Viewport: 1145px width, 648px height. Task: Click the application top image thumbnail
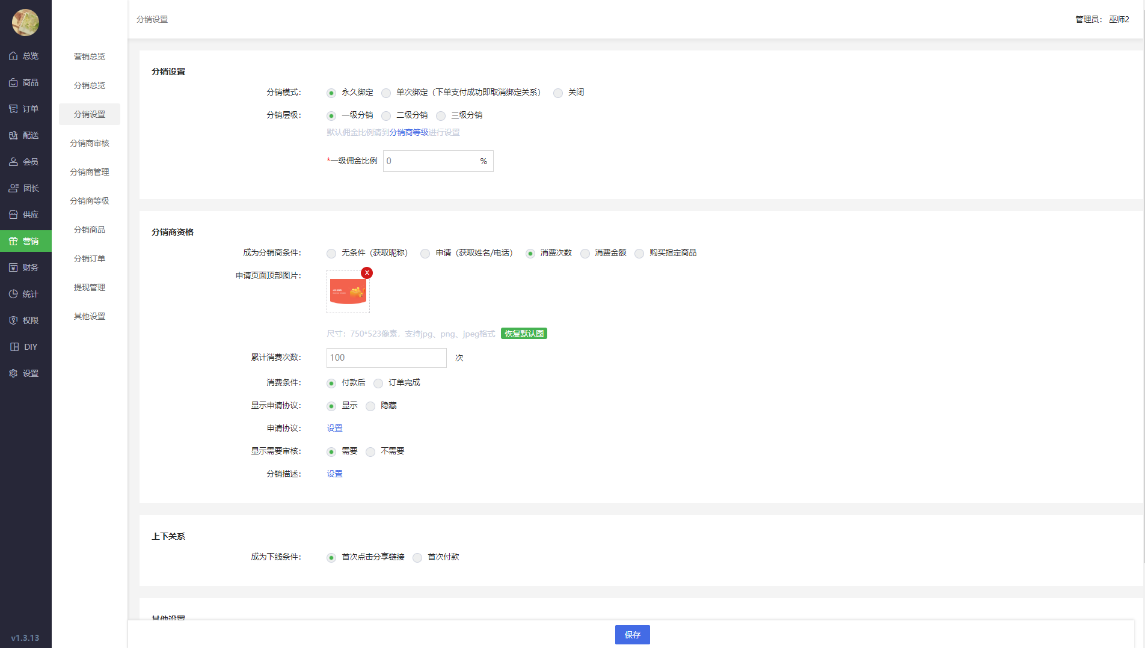coord(348,292)
